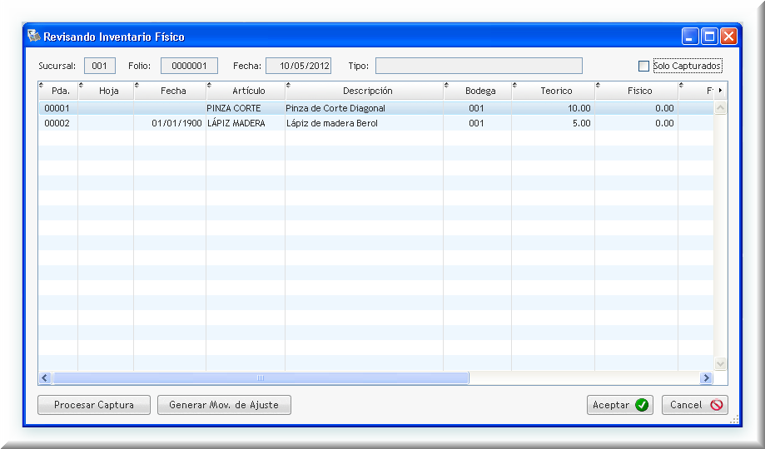Click the sort arrows on the Pda. column

[x=42, y=85]
